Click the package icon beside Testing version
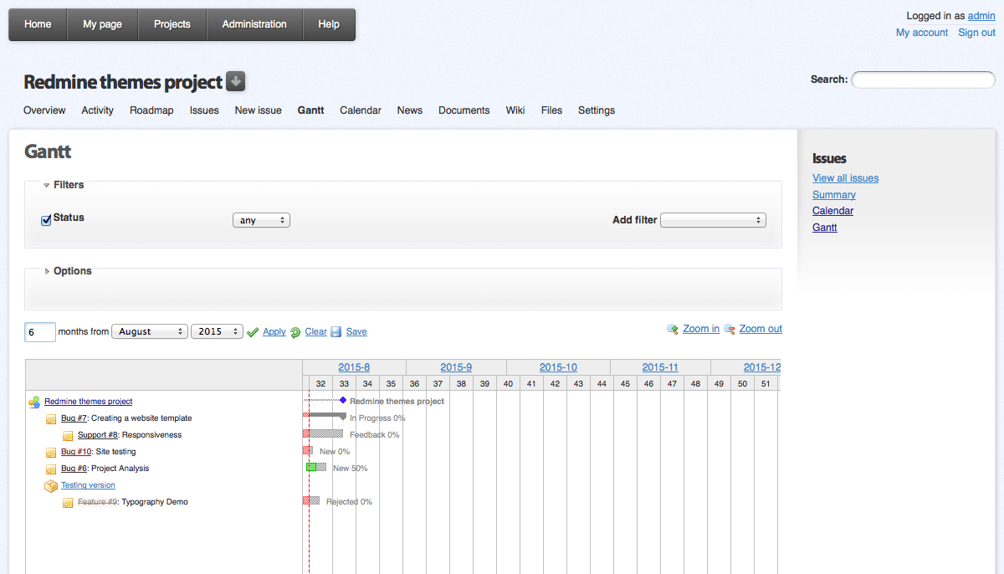The image size is (1004, 574). point(51,485)
